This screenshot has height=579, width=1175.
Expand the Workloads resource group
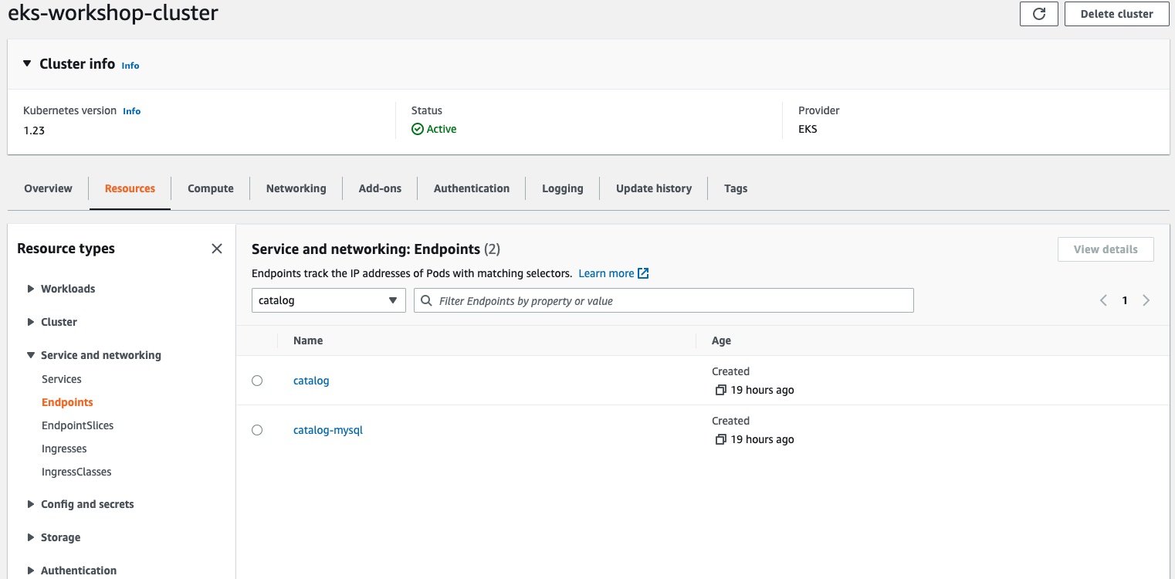click(x=31, y=289)
